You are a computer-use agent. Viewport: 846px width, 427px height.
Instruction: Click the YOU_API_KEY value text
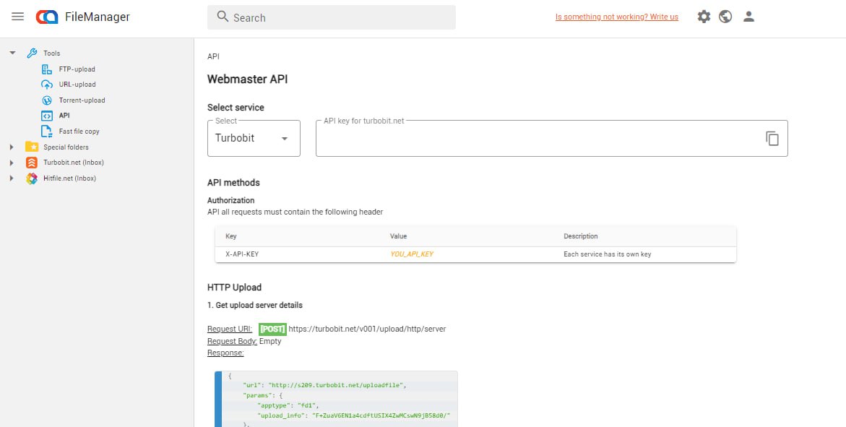(412, 254)
